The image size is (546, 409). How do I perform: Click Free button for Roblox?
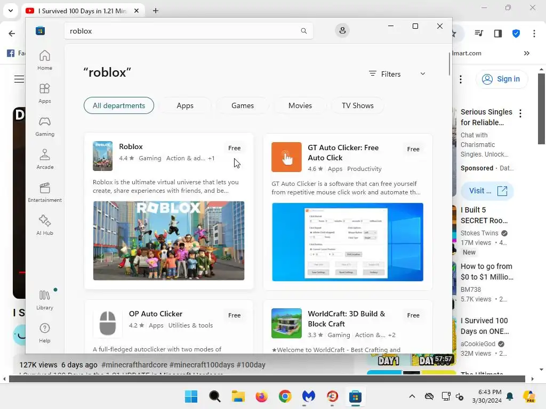point(235,148)
